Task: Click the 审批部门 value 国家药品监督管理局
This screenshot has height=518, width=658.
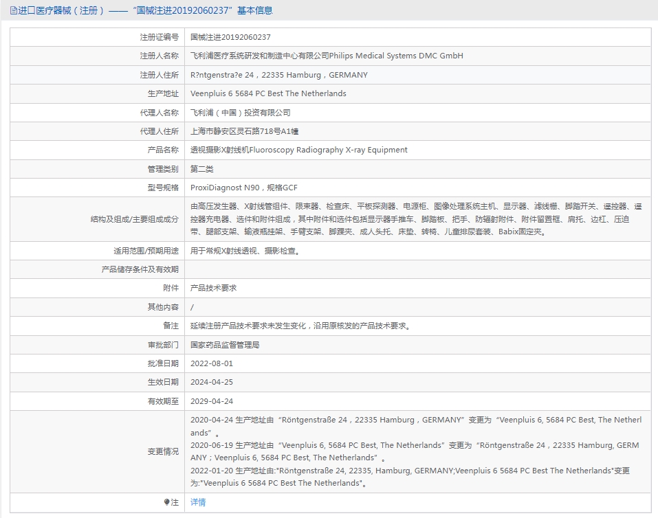Action: point(225,345)
